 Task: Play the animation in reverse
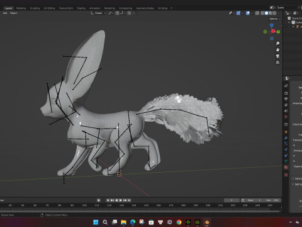(116, 201)
